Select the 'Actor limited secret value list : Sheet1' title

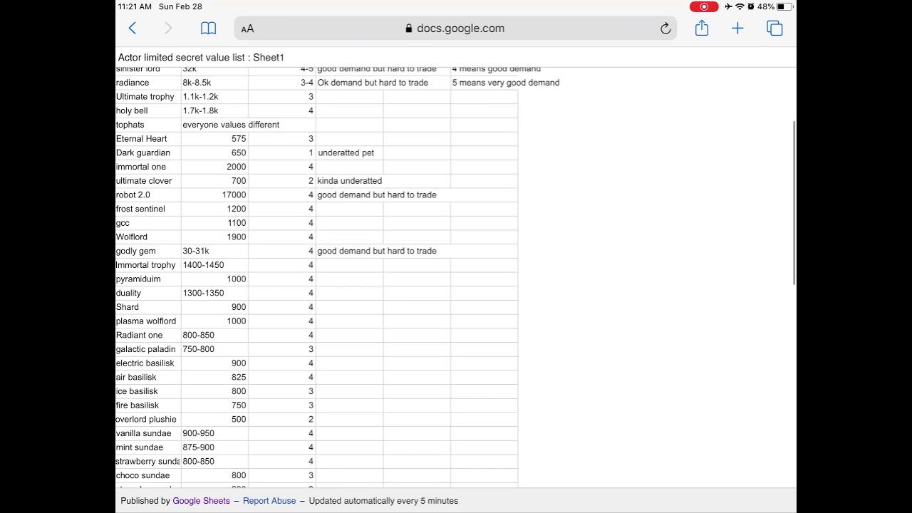tap(201, 58)
